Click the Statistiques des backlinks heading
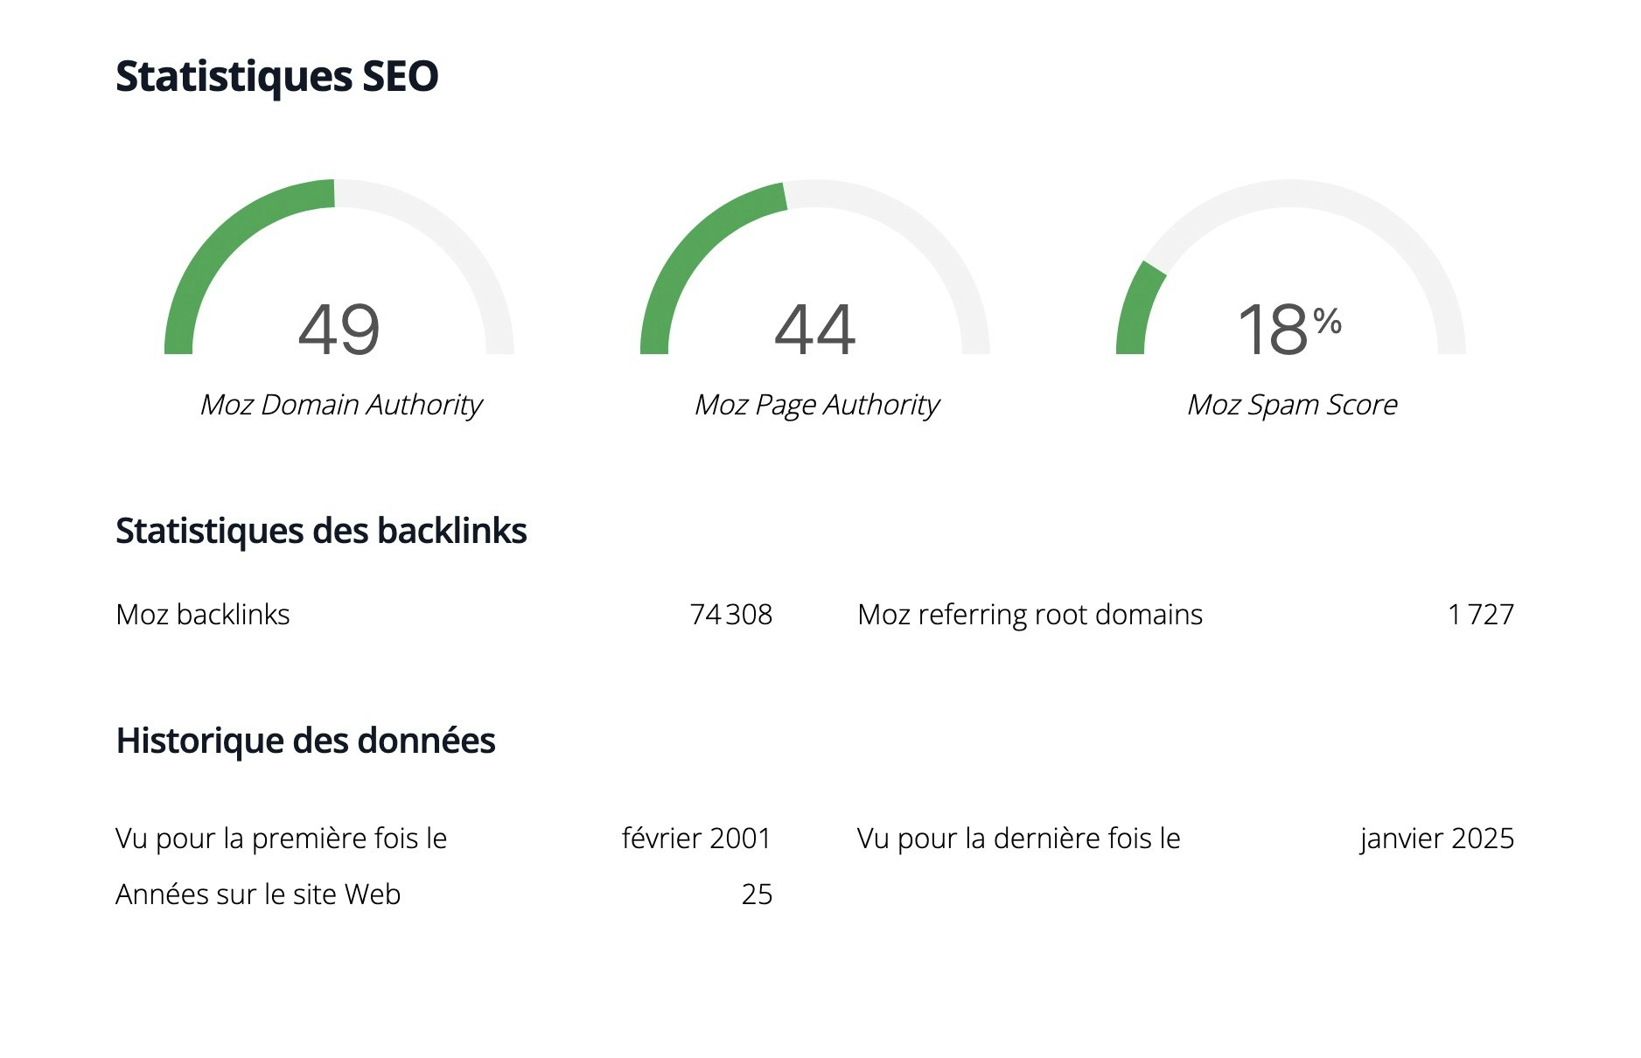Screen dimensions: 1641x1058 pyautogui.click(x=321, y=531)
